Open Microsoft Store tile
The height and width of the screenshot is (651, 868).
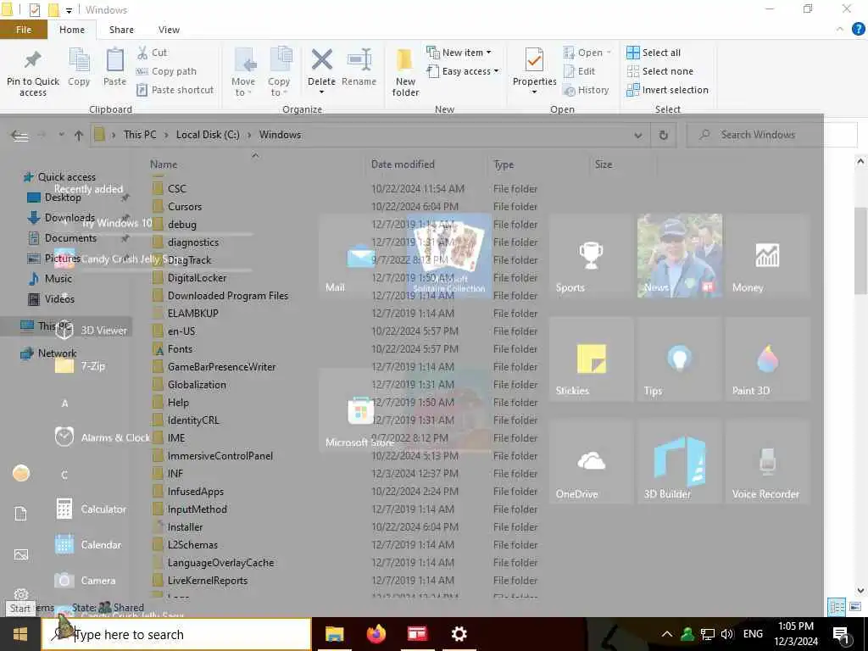(360, 411)
